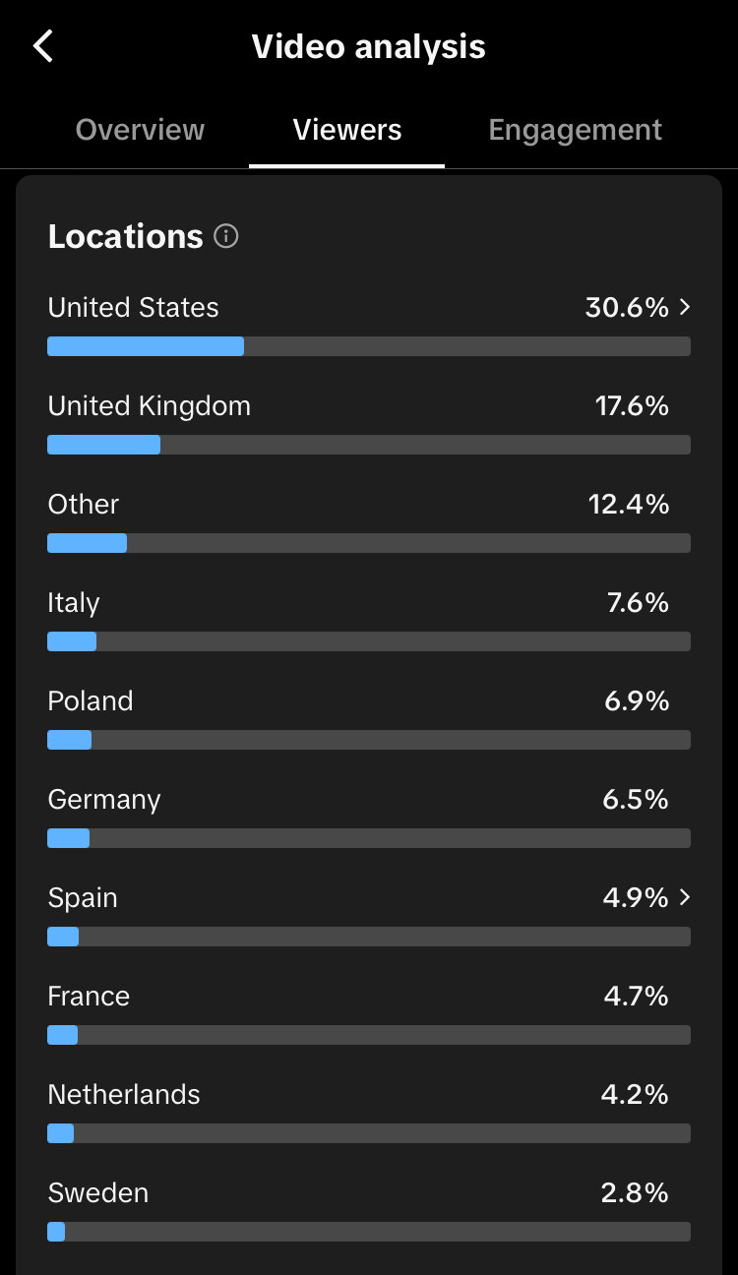The image size is (738, 1275).
Task: Click the Video analysis page title
Action: pos(369,46)
